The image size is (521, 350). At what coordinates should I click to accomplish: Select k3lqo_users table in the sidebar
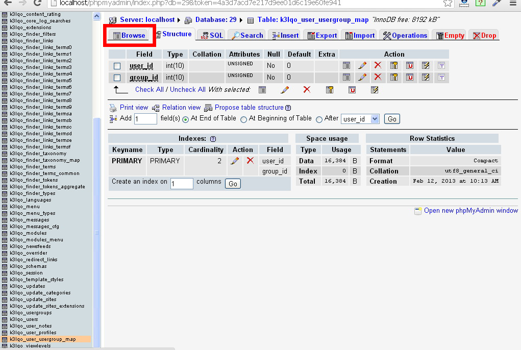click(x=24, y=319)
